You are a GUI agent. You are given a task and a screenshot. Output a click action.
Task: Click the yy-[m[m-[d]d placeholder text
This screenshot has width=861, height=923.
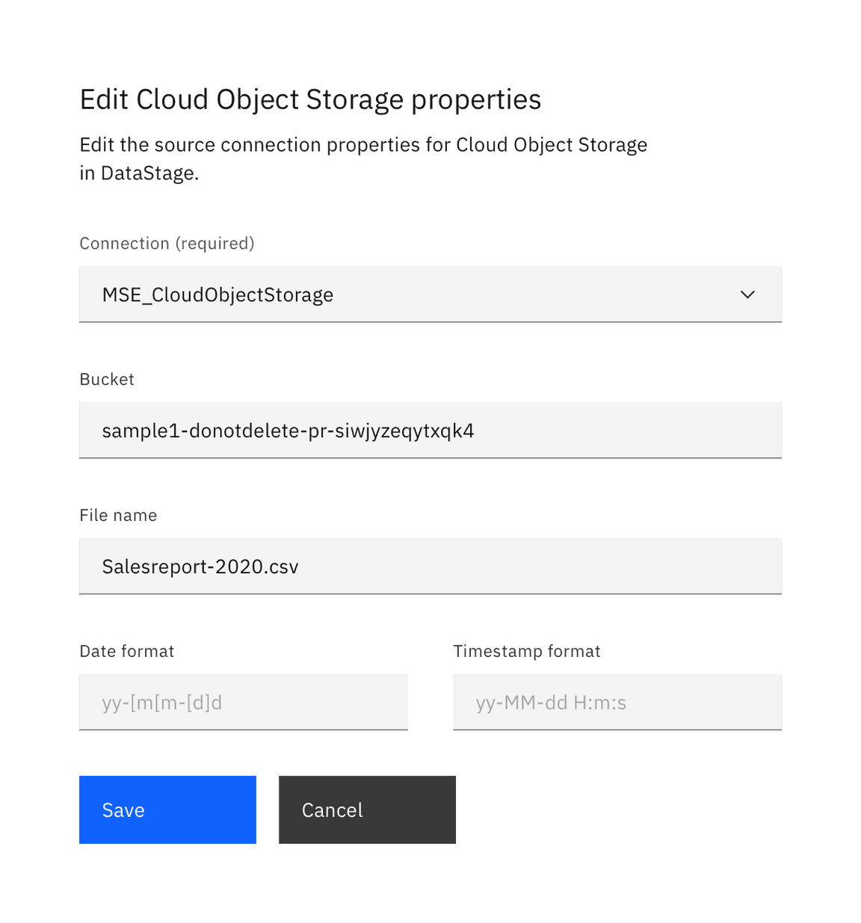coord(162,703)
